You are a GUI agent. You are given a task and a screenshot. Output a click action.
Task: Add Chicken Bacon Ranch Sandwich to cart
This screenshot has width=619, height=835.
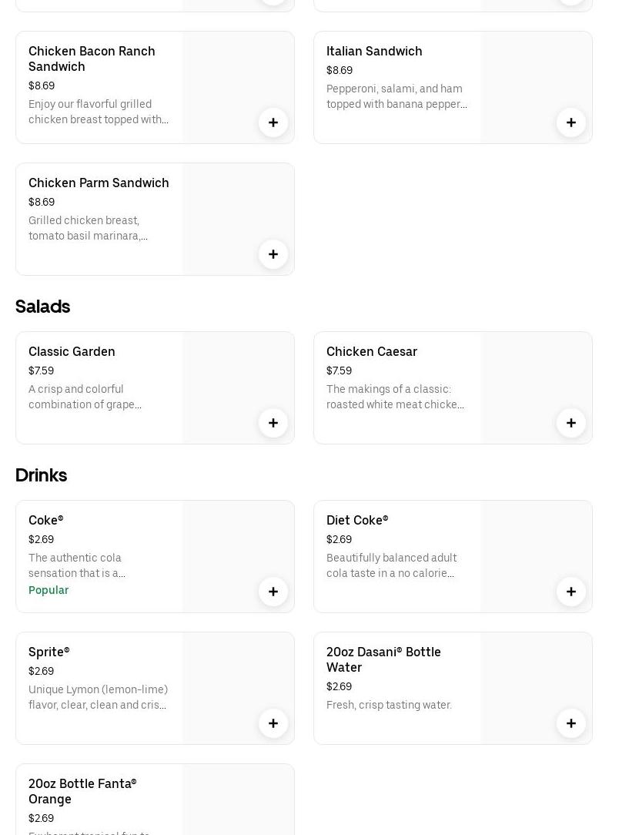pos(273,122)
